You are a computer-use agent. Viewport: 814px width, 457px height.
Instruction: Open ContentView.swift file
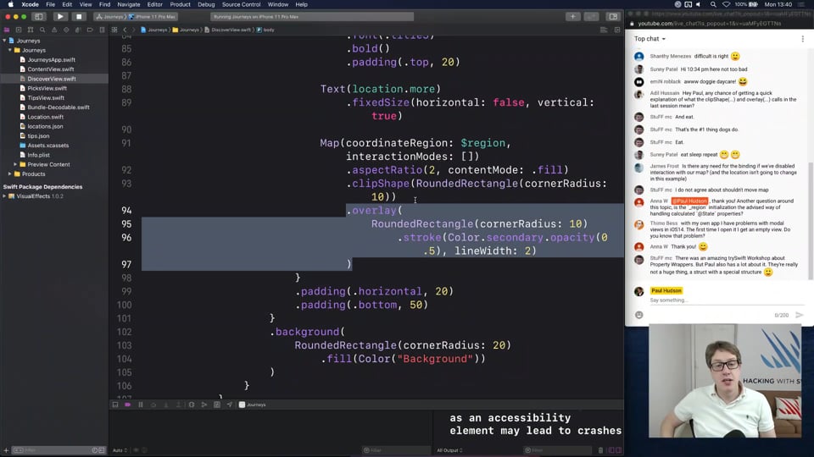point(50,69)
